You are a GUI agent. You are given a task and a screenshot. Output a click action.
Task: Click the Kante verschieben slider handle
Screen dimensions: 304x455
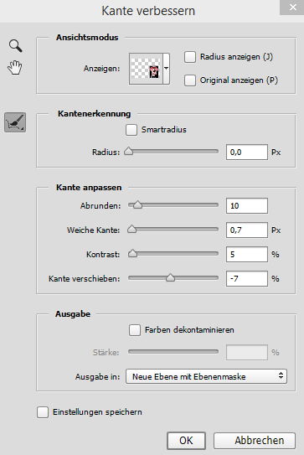click(171, 277)
